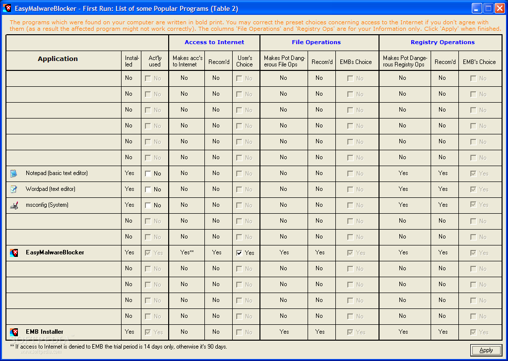Click Makes Pot Dangerous File Ops header
The width and height of the screenshot is (508, 361).
[x=284, y=61]
